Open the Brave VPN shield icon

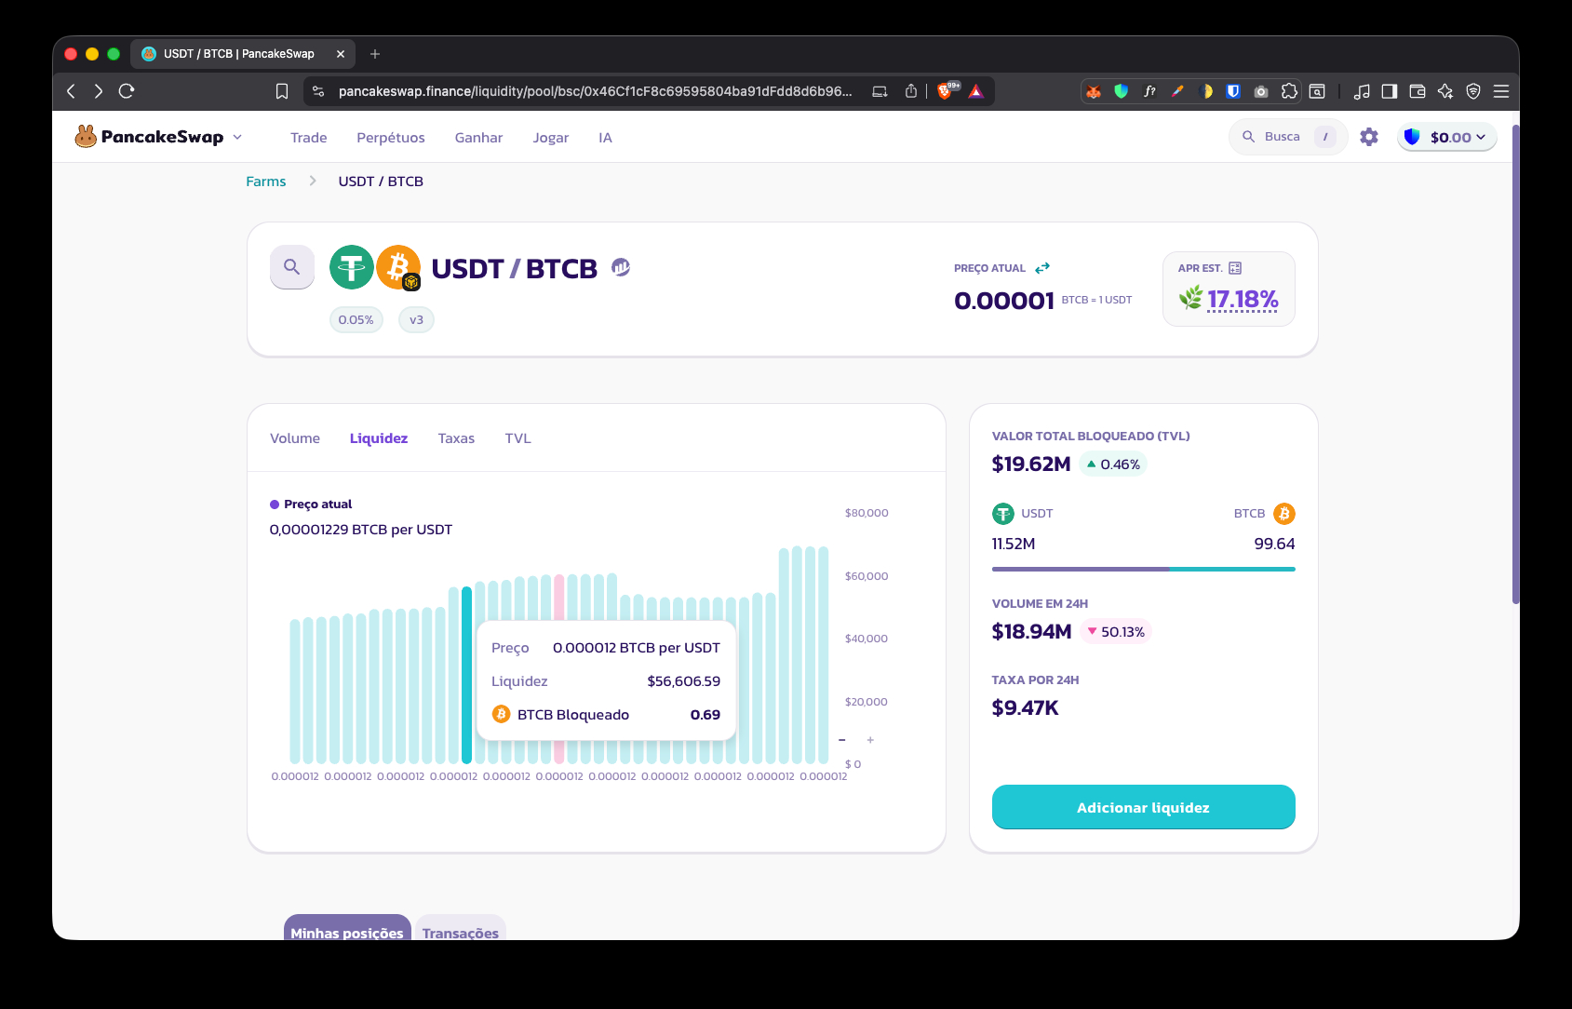click(x=1473, y=91)
